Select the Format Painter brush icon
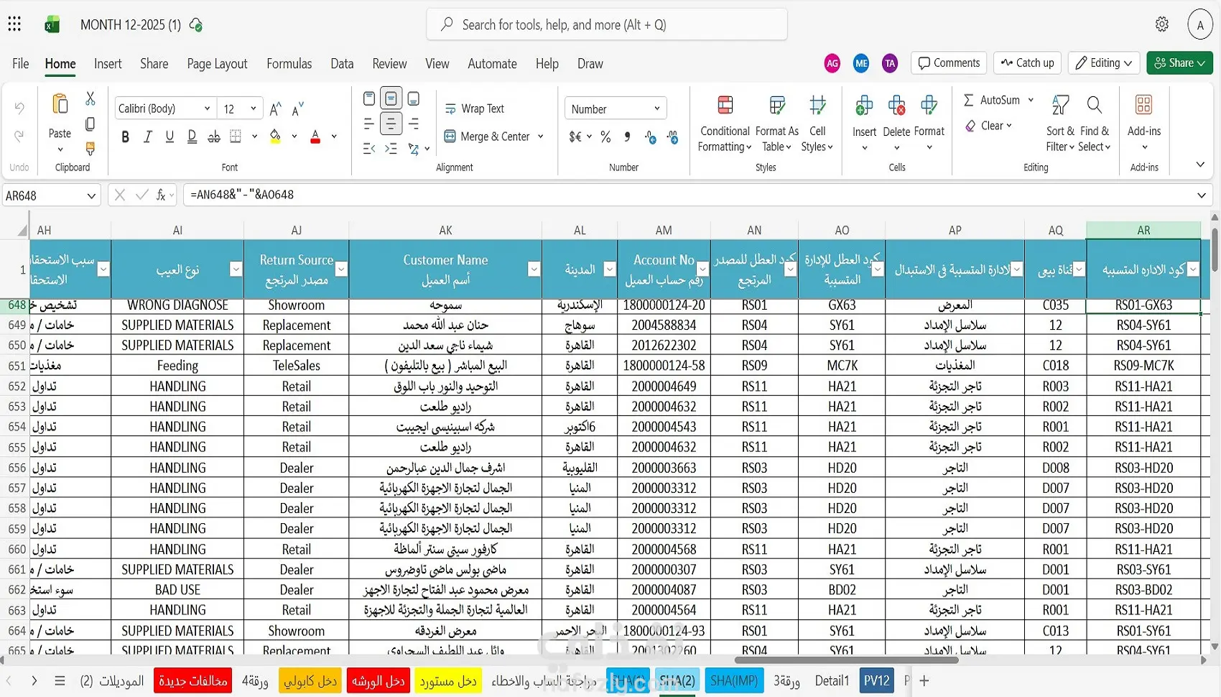Image resolution: width=1221 pixels, height=697 pixels. (x=90, y=149)
